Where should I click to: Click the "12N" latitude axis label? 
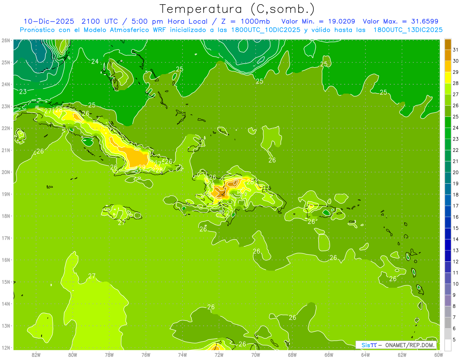[6, 348]
